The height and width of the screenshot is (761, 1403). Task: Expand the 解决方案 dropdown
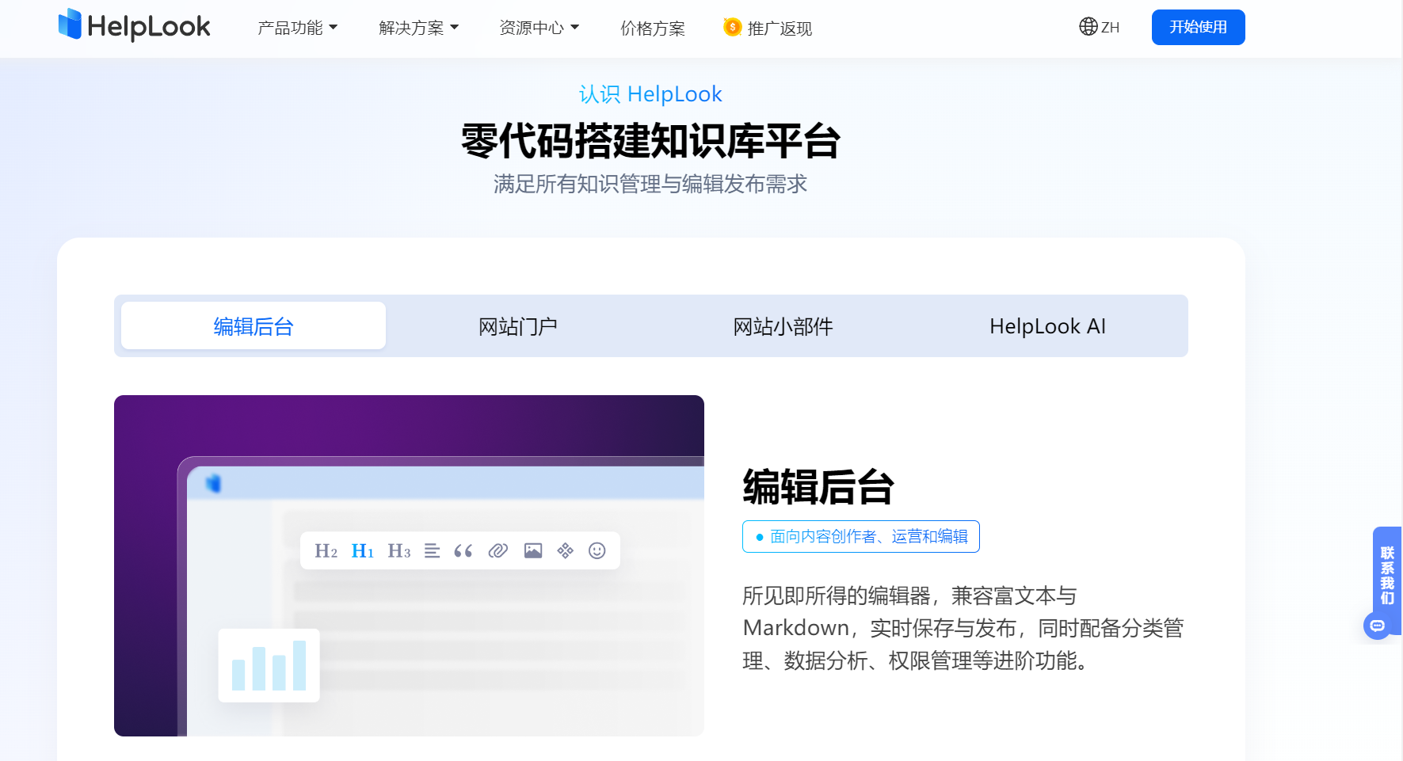pyautogui.click(x=418, y=29)
